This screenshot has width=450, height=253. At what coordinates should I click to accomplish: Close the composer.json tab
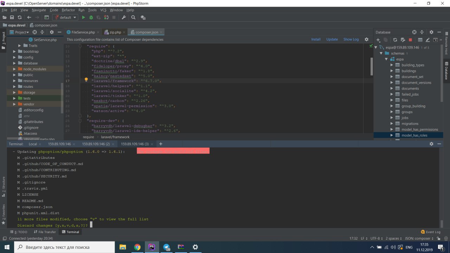coord(161,32)
